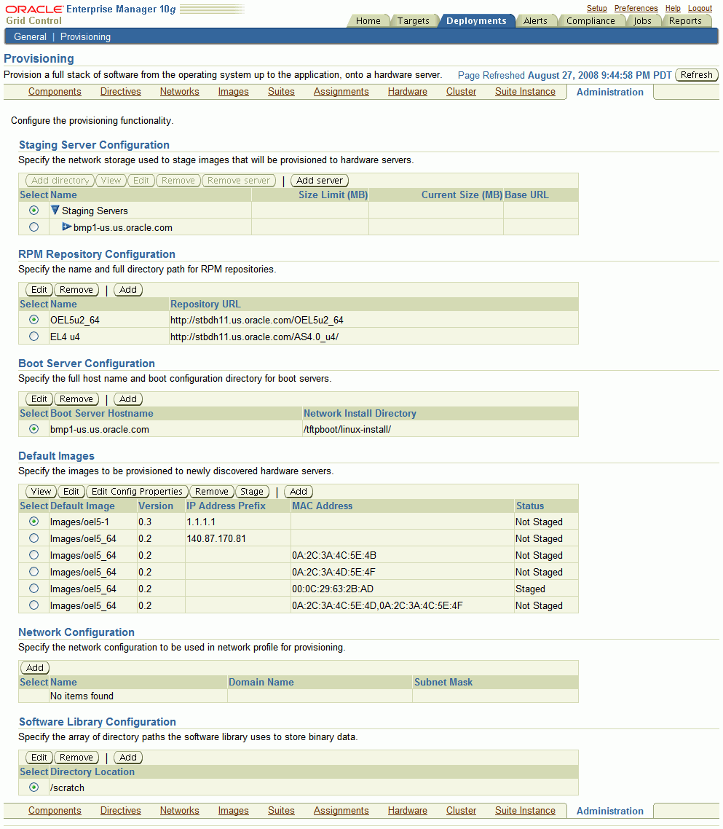This screenshot has height=829, width=723.
Task: Go to the Jobs tab
Action: click(643, 20)
